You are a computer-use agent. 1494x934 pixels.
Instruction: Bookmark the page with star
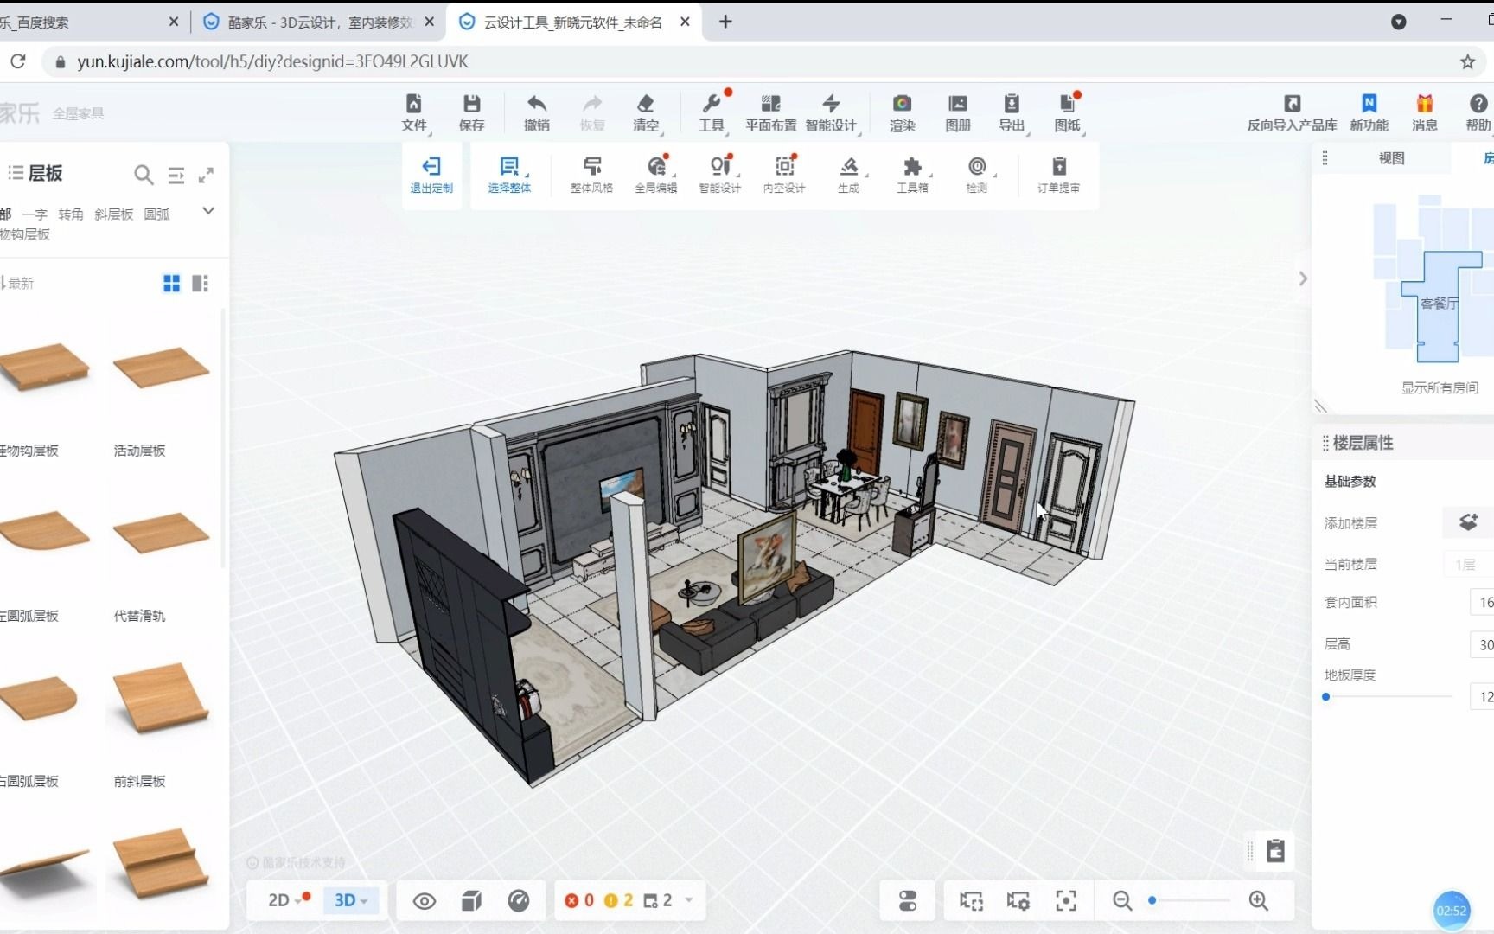tap(1467, 61)
